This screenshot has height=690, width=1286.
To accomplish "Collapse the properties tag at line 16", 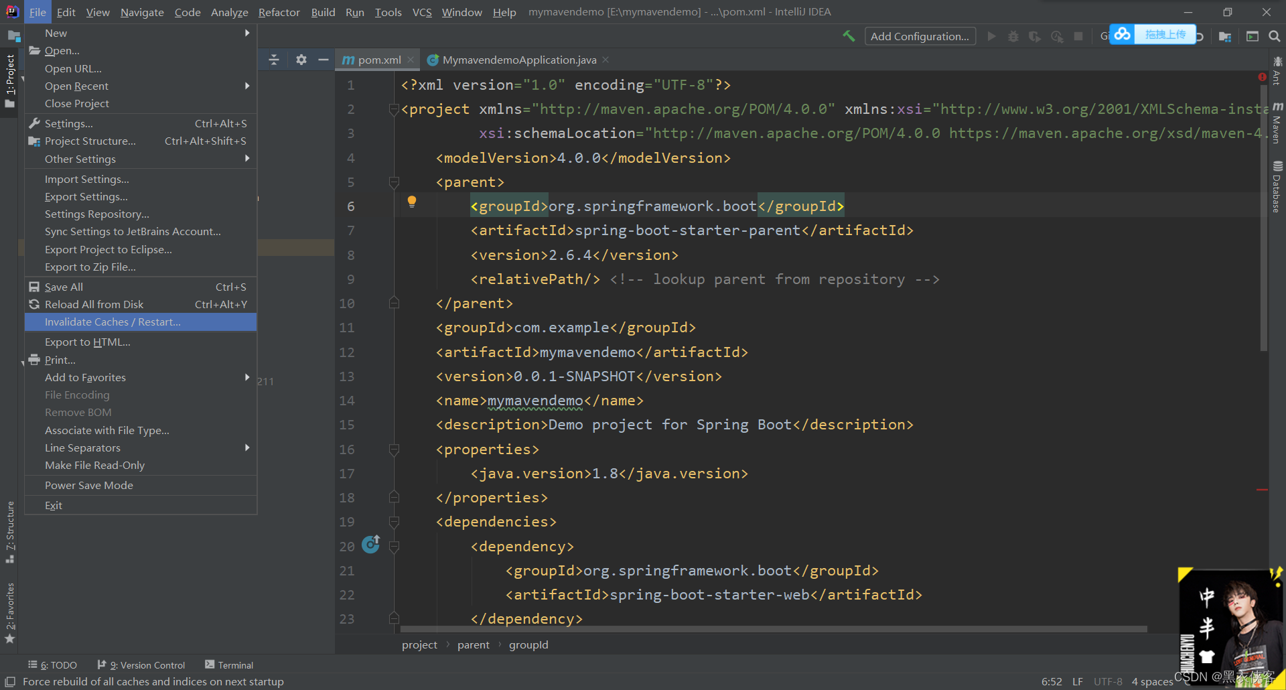I will coord(394,450).
